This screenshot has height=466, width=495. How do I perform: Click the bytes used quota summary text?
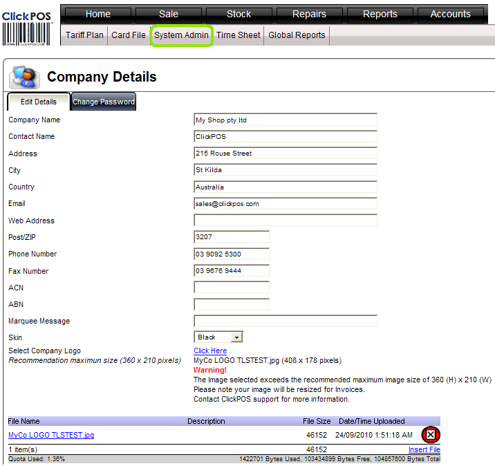coord(339,459)
